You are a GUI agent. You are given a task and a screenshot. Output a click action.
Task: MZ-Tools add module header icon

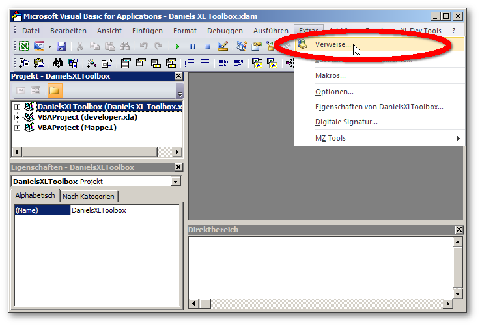pos(126,63)
